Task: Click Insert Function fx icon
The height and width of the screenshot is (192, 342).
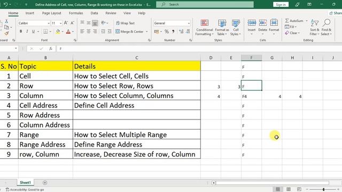Action: click(x=51, y=49)
